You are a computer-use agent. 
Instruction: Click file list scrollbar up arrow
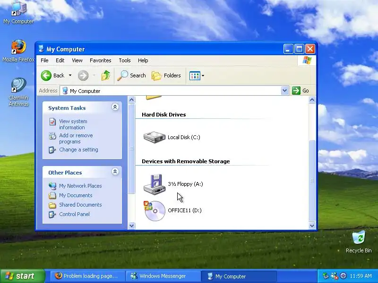(x=312, y=100)
